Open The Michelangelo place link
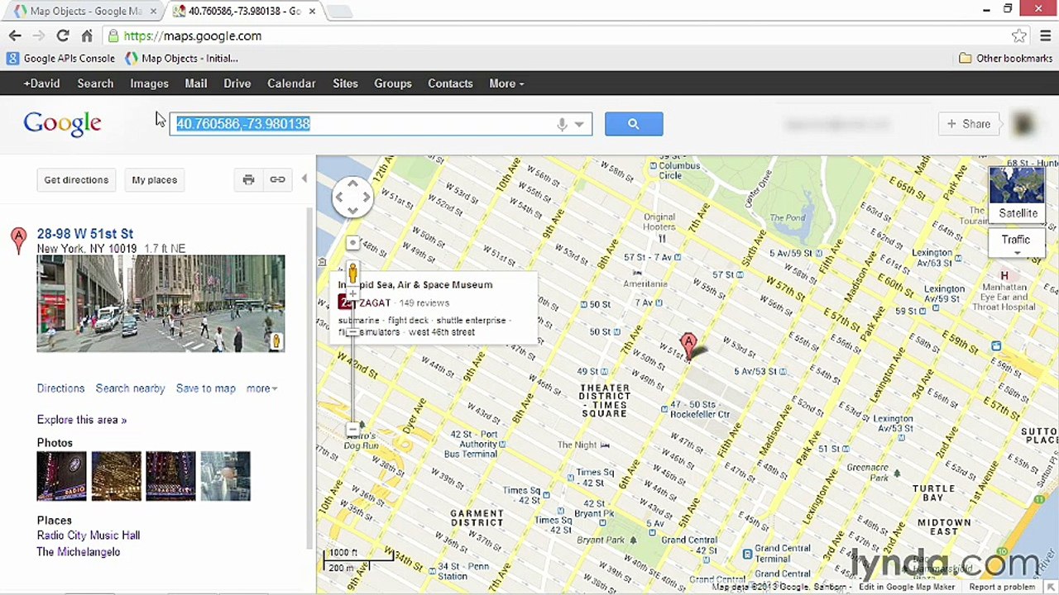The height and width of the screenshot is (595, 1059). coord(79,552)
